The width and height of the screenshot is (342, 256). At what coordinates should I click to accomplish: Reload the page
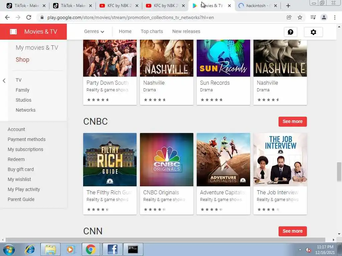(x=29, y=17)
